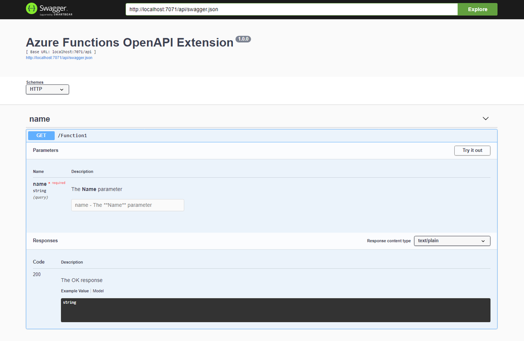The width and height of the screenshot is (524, 341).
Task: Click the Responses section header
Action: pos(45,240)
